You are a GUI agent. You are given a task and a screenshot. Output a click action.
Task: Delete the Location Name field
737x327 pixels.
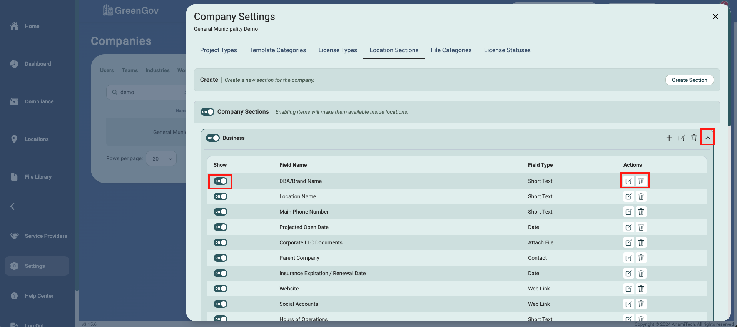[x=641, y=196]
